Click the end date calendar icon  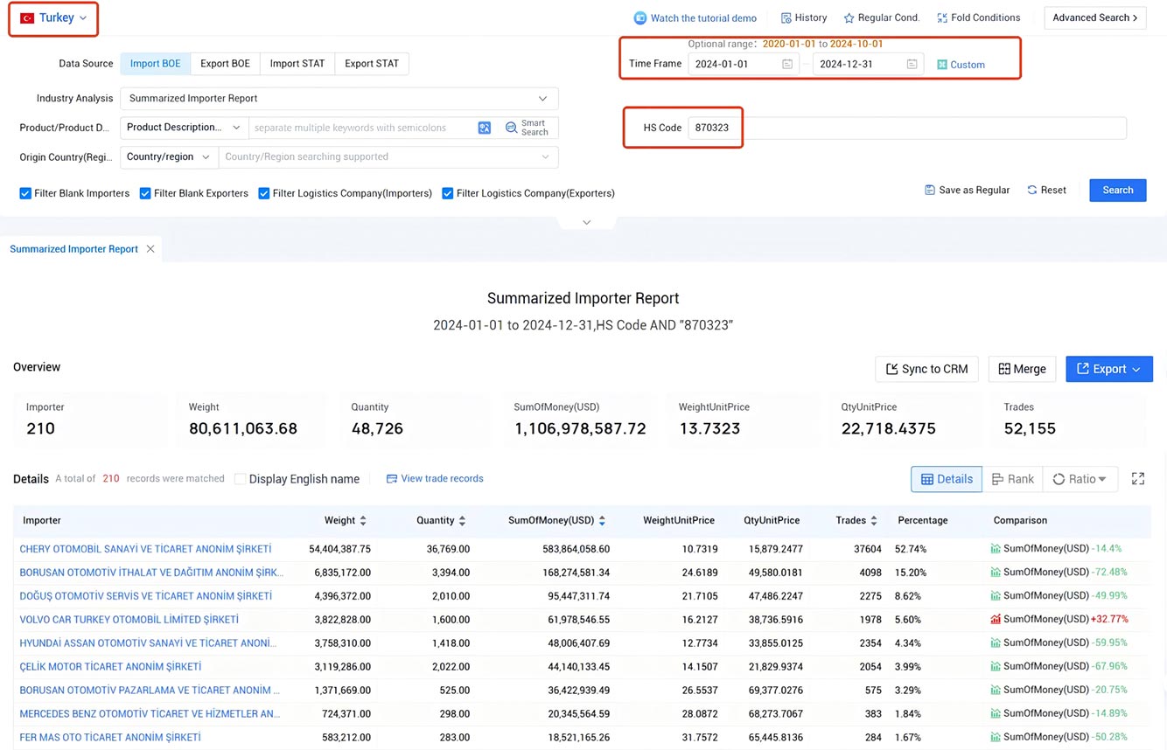click(912, 64)
